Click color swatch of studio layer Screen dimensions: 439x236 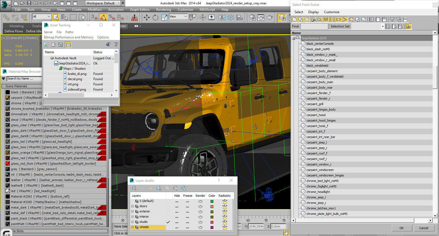tap(212, 222)
